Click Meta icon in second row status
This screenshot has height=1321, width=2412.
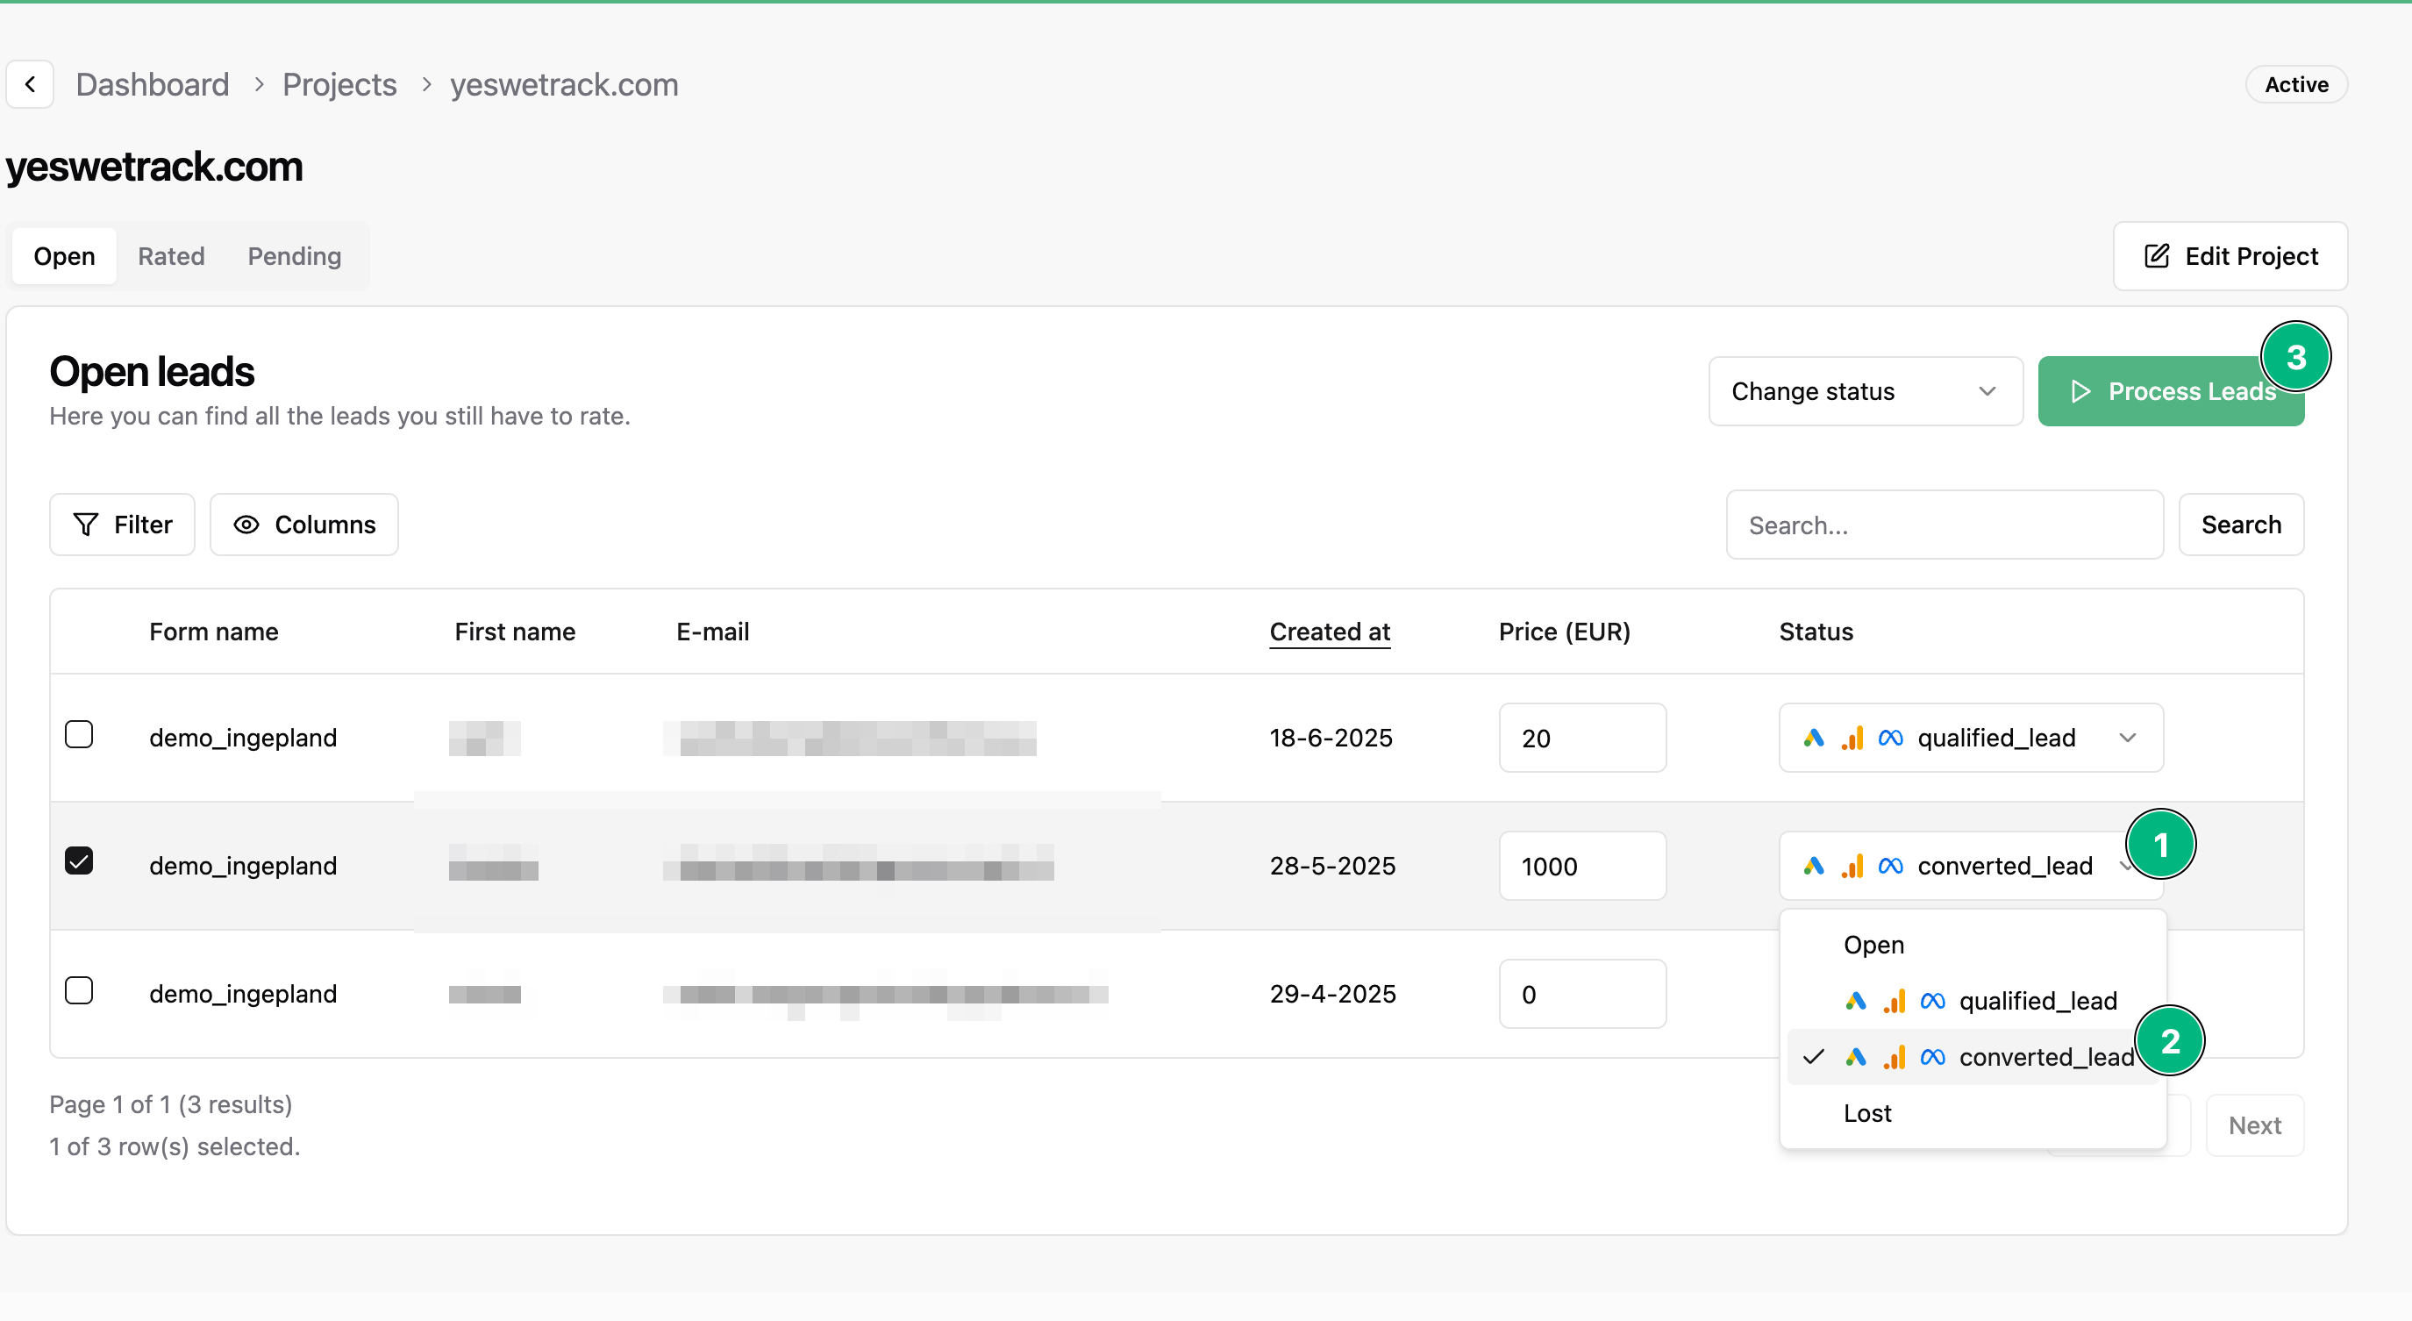click(x=1889, y=866)
